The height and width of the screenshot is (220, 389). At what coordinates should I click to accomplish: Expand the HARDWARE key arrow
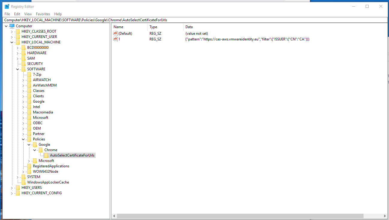coord(17,53)
